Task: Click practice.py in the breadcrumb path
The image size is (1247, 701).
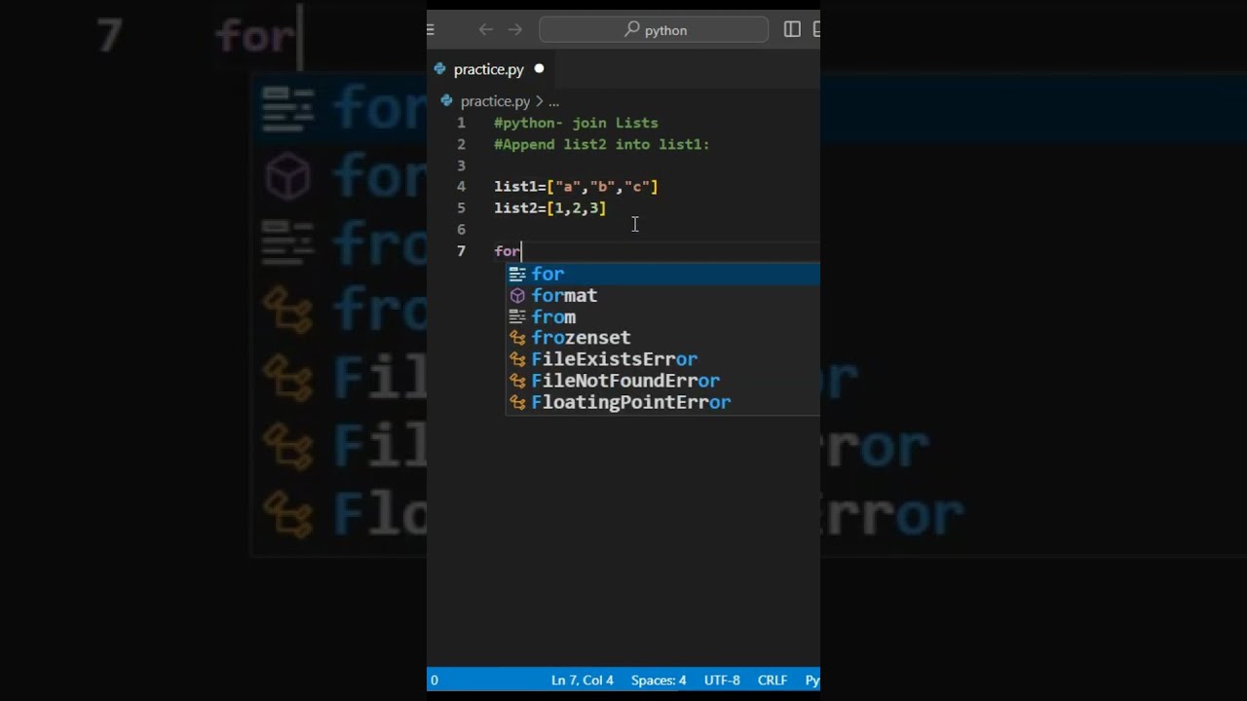Action: pos(495,101)
